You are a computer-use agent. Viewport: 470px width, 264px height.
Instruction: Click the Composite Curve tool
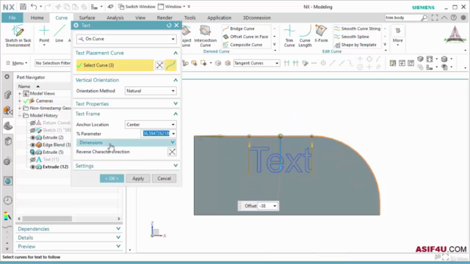pyautogui.click(x=242, y=45)
